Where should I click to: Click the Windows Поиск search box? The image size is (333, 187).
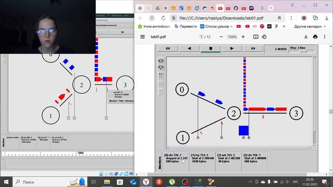click(50, 182)
